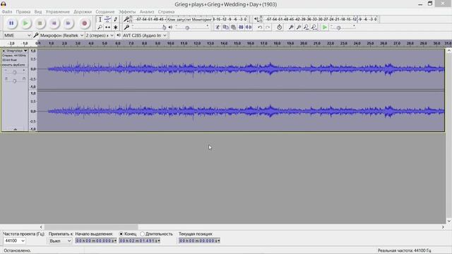This screenshot has width=452, height=254.
Task: Click the Начало выделения time field
Action: click(x=96, y=241)
